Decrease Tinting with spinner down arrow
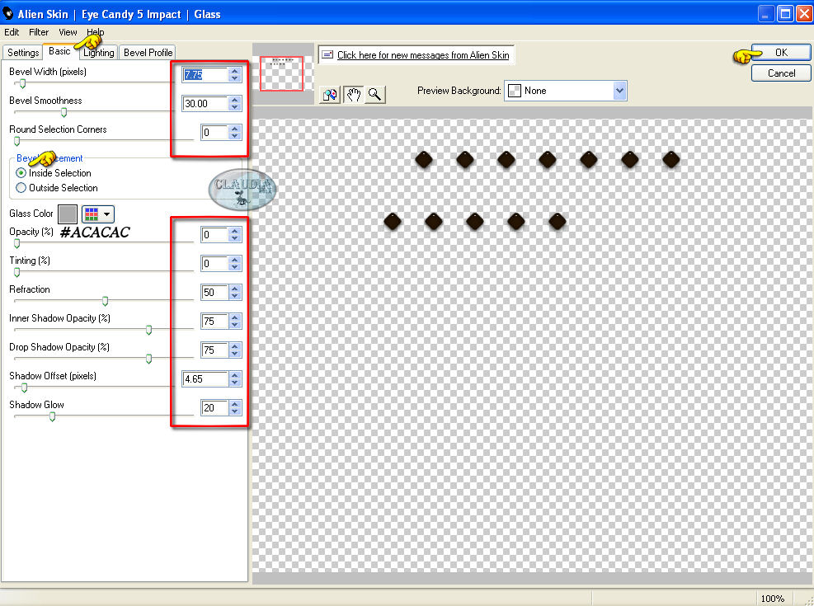 point(235,267)
